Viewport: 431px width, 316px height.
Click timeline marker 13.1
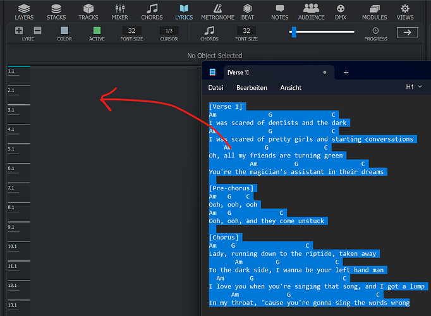(13, 305)
